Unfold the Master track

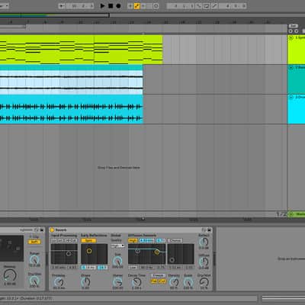[x=291, y=214]
